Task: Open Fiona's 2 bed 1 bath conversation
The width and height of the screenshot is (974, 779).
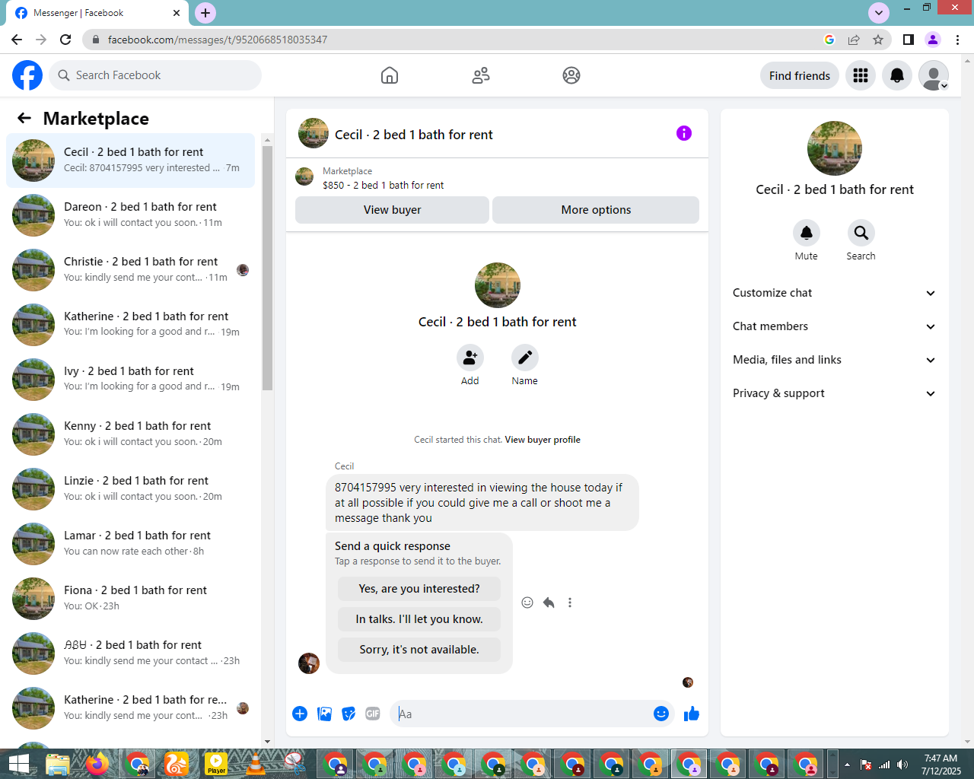Action: (130, 599)
